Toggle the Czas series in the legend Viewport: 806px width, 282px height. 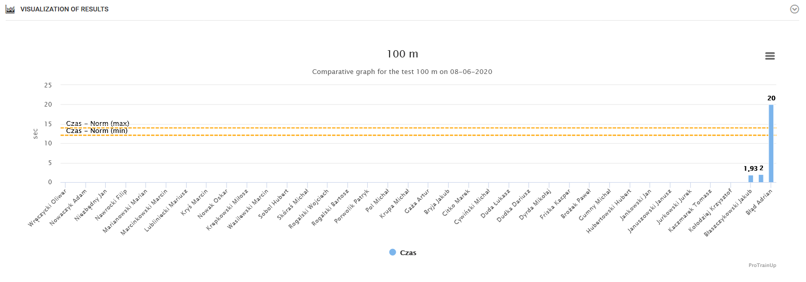coord(408,253)
